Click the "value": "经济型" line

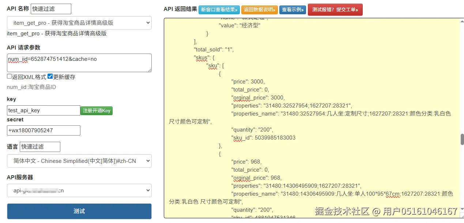click(239, 26)
